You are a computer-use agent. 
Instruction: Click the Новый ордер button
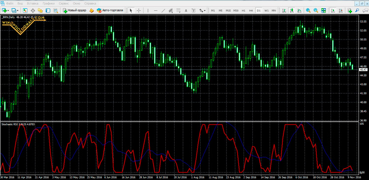pos(74,11)
